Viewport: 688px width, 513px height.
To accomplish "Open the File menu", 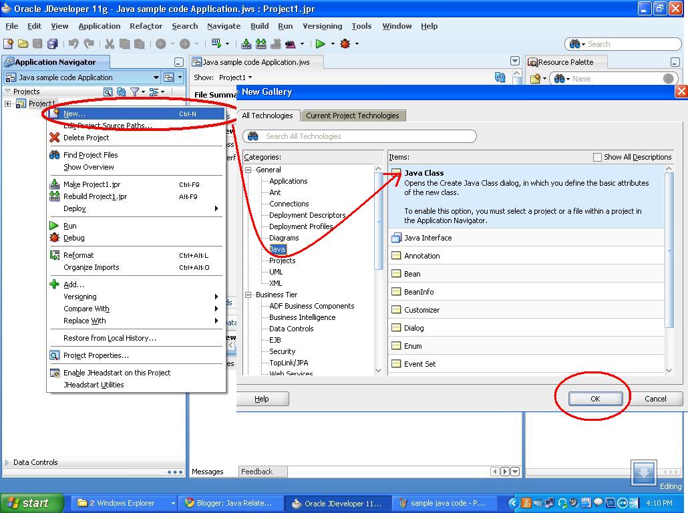I will pos(12,26).
